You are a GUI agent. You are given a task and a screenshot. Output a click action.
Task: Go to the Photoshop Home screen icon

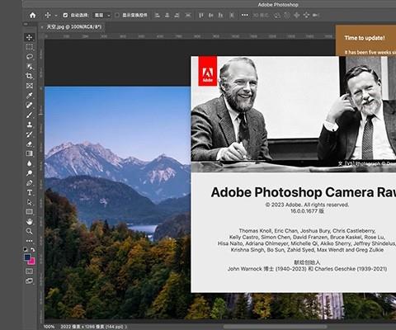coord(33,15)
